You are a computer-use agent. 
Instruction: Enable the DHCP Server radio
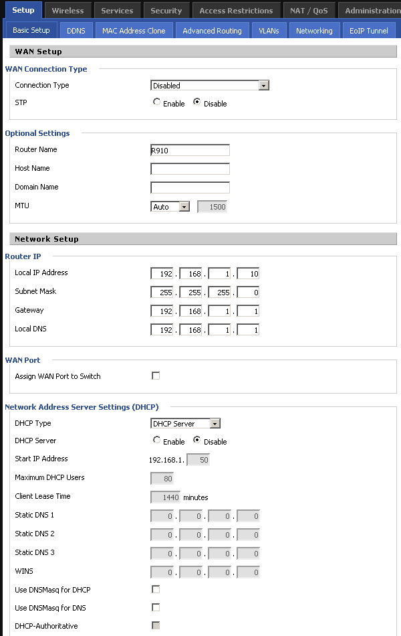click(157, 440)
